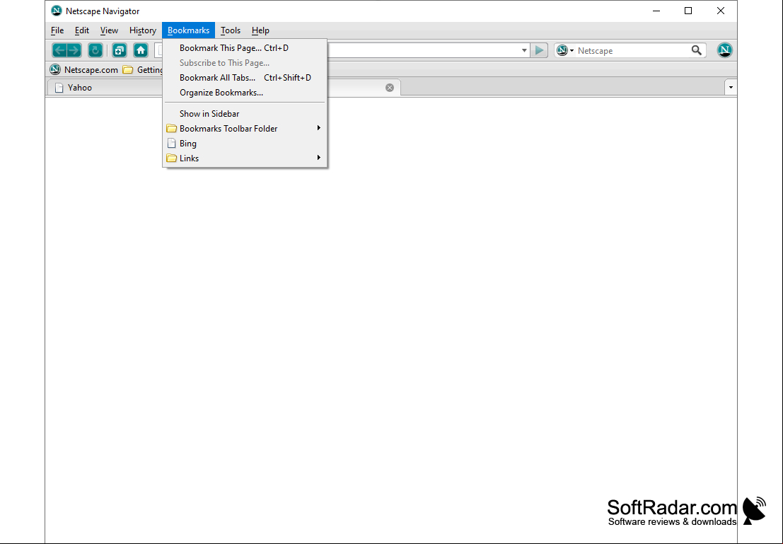Go to the home page icon
The height and width of the screenshot is (544, 783).
141,50
